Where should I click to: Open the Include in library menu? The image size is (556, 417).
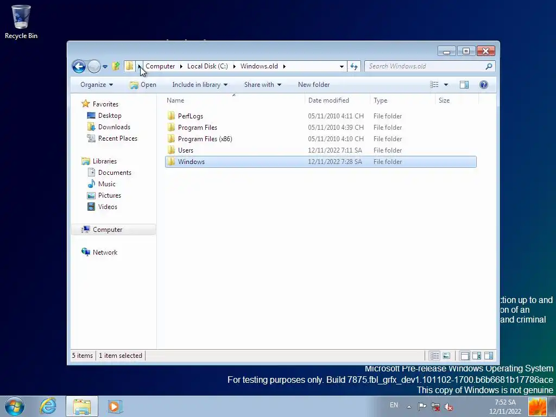(200, 85)
